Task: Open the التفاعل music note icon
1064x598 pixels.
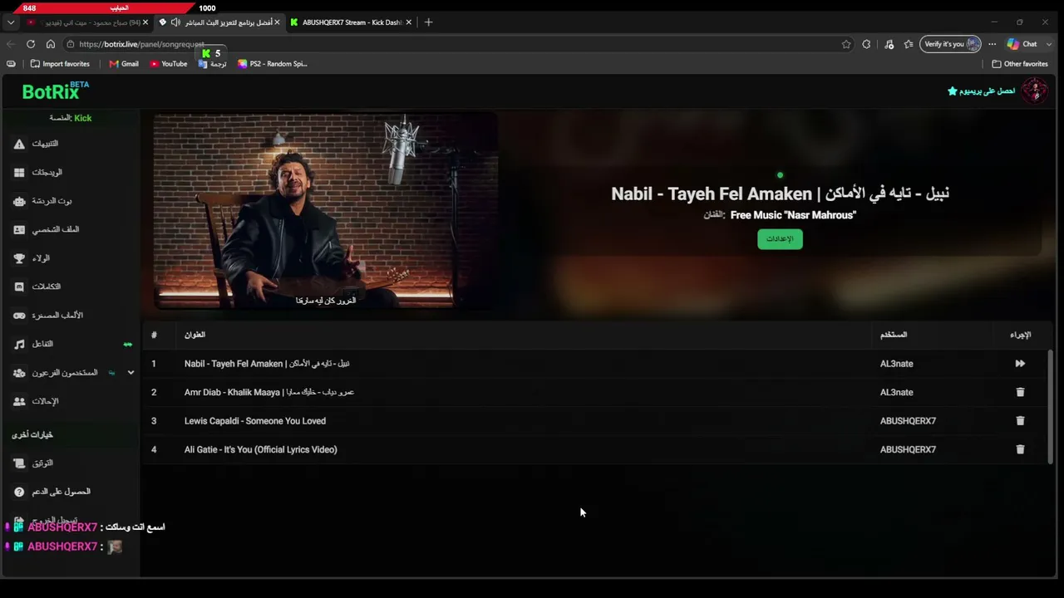Action: 19,344
